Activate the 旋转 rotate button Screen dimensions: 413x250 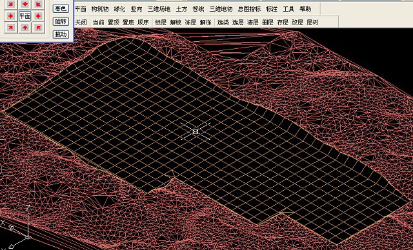(61, 21)
